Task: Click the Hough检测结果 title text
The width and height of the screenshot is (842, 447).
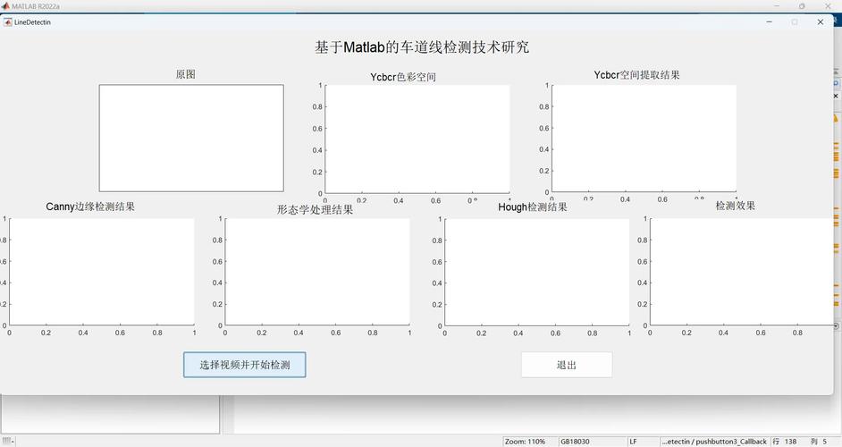Action: coord(532,207)
